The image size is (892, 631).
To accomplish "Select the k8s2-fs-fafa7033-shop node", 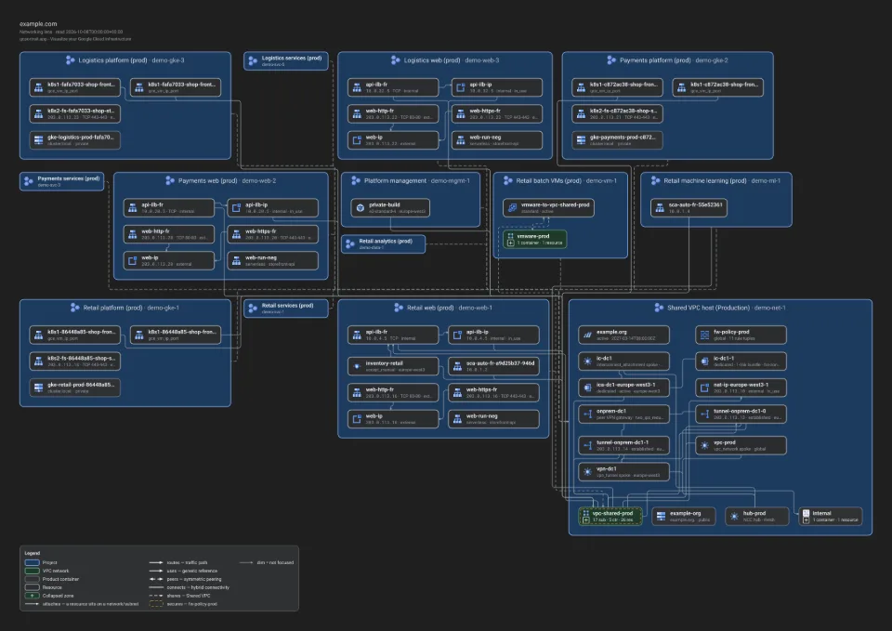I will pyautogui.click(x=75, y=113).
